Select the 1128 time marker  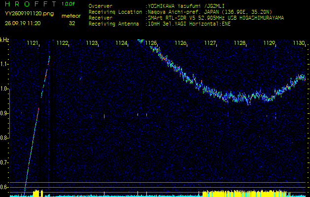tap(240, 43)
